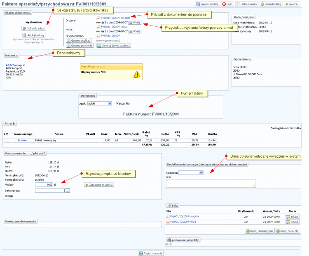Screen dimensions: 309x256
Task: Click the top 'Zapisz i zamknij' save button
Action: pos(207,4)
